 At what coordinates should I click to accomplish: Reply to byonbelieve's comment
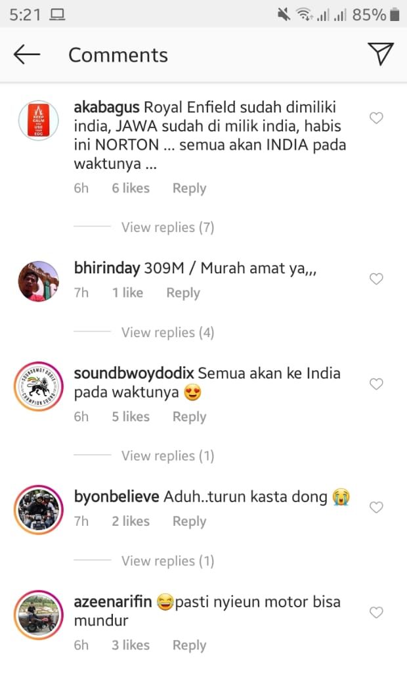(189, 521)
